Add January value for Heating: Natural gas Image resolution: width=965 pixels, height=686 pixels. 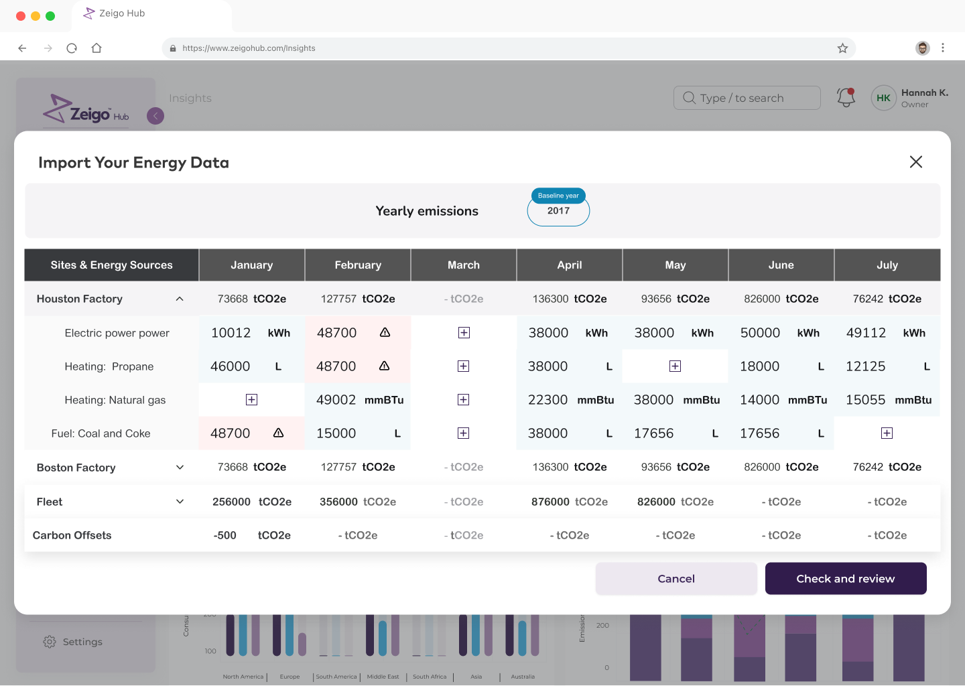[252, 400]
